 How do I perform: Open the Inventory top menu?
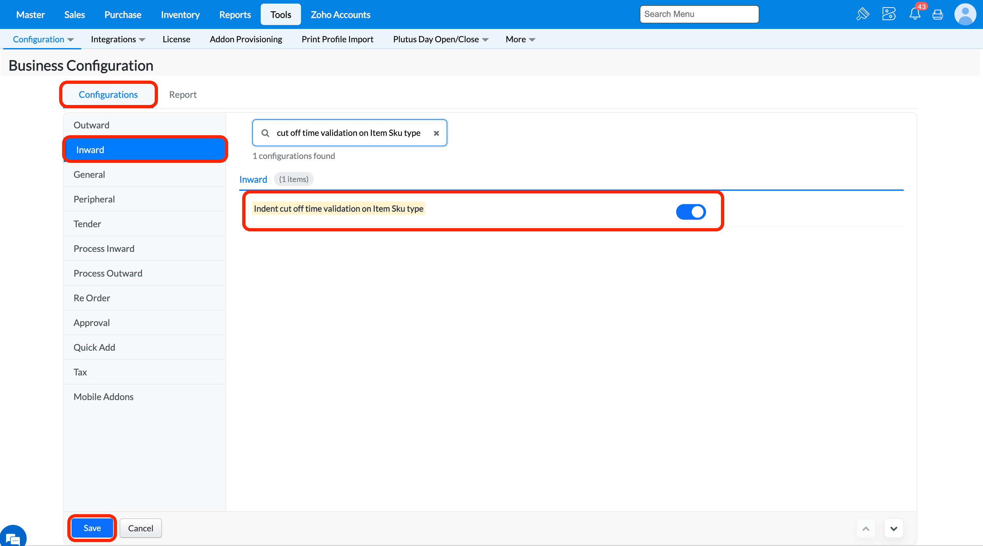click(x=180, y=15)
